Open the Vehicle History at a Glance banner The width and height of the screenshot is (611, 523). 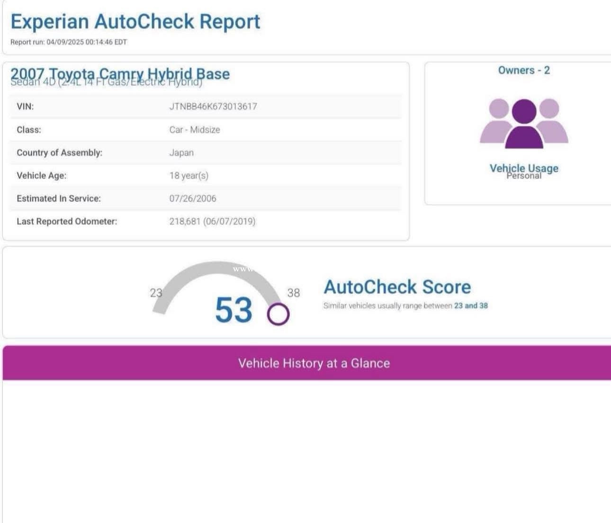pos(314,363)
